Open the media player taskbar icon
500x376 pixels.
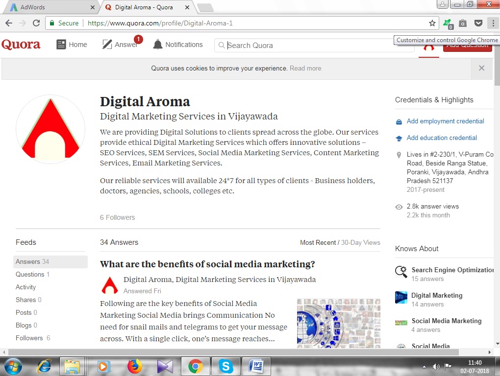pos(103,367)
